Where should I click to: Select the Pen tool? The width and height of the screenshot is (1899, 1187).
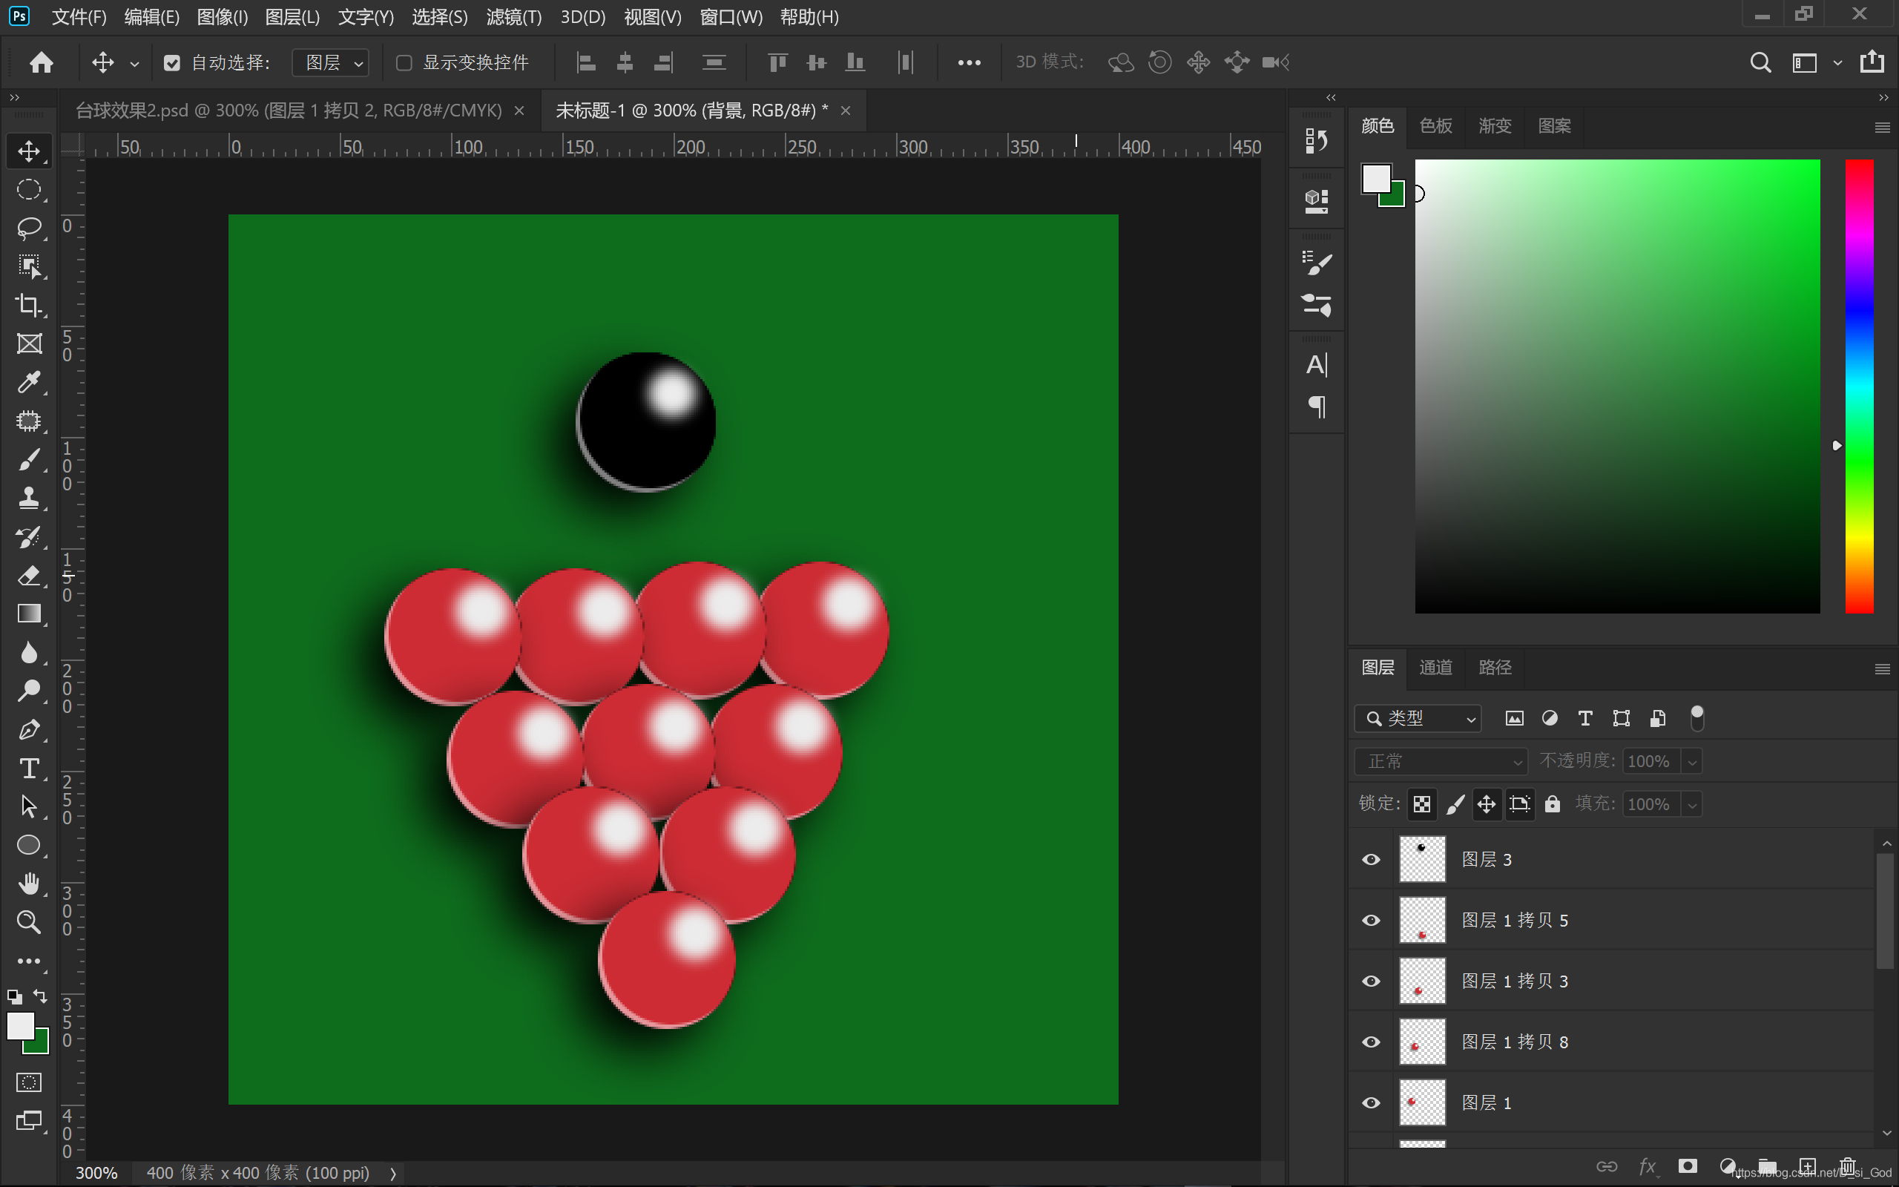[x=29, y=730]
